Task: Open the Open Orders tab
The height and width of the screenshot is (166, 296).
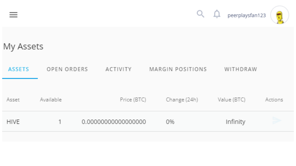Action: click(x=67, y=69)
